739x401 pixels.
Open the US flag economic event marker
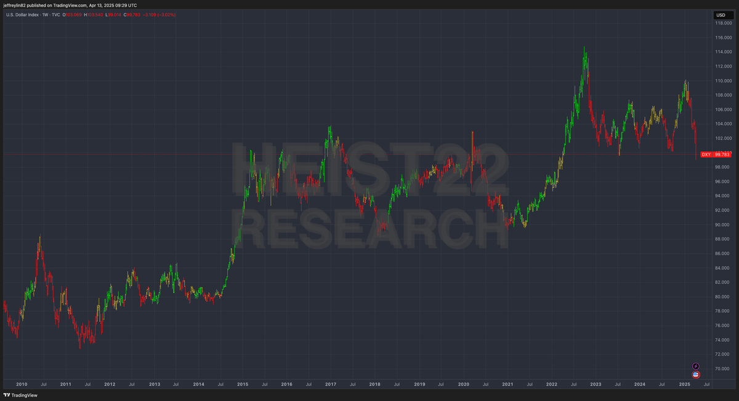tap(696, 374)
